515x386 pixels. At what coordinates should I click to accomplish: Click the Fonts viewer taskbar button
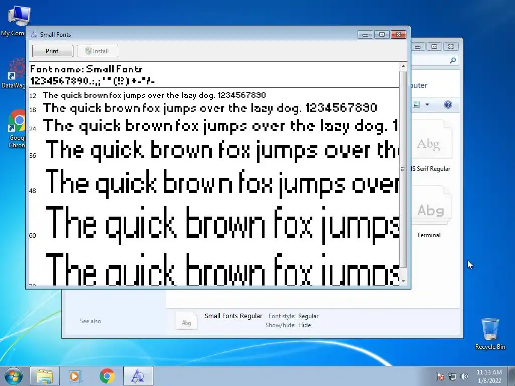(x=138, y=376)
